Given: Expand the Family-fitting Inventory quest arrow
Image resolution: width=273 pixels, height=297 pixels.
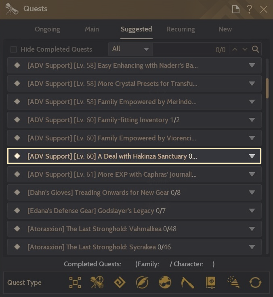Looking at the screenshot, I should click(252, 120).
